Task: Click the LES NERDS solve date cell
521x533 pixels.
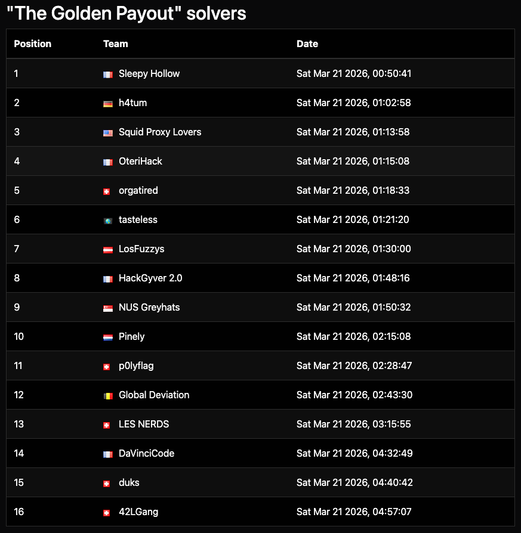Action: 353,424
